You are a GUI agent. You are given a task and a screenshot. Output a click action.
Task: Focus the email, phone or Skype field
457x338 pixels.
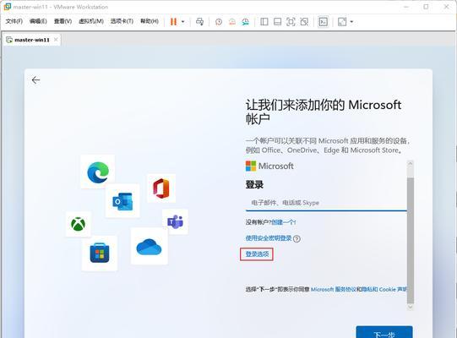point(326,203)
